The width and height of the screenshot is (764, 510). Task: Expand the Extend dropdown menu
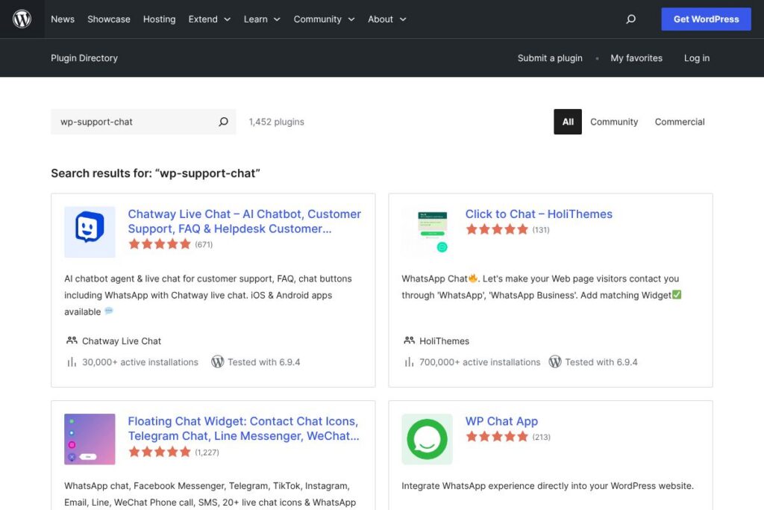tap(209, 19)
